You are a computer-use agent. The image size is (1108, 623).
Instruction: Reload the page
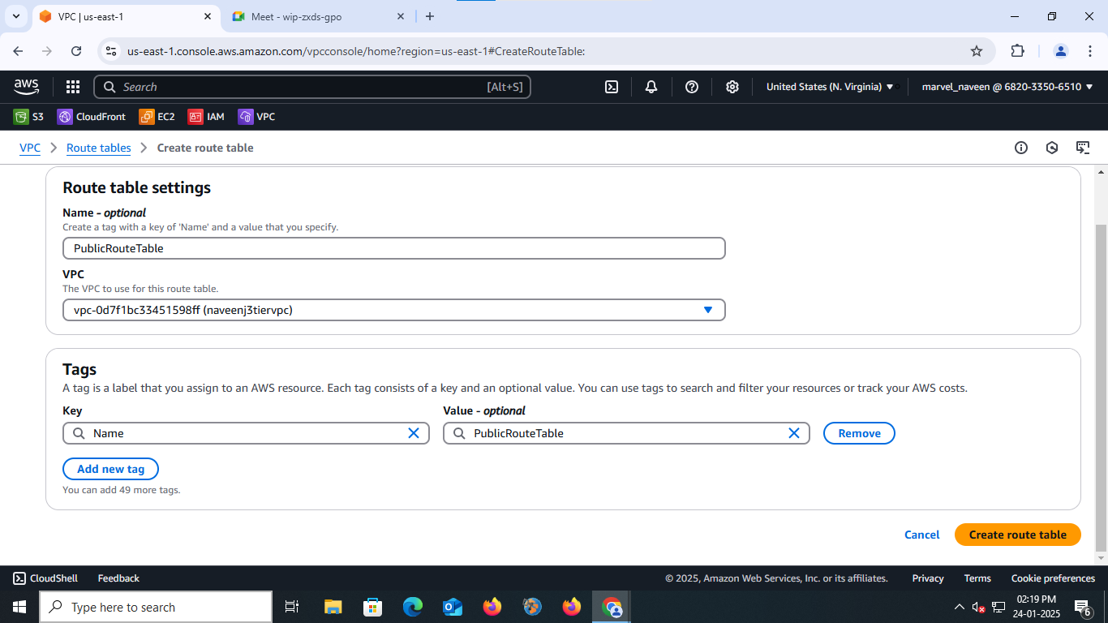76,51
